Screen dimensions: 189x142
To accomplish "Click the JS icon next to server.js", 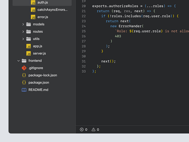I will 29,53.
